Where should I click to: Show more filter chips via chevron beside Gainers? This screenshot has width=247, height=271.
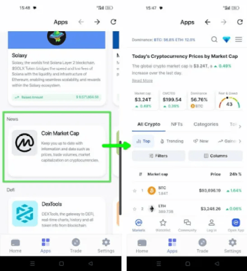(240, 141)
